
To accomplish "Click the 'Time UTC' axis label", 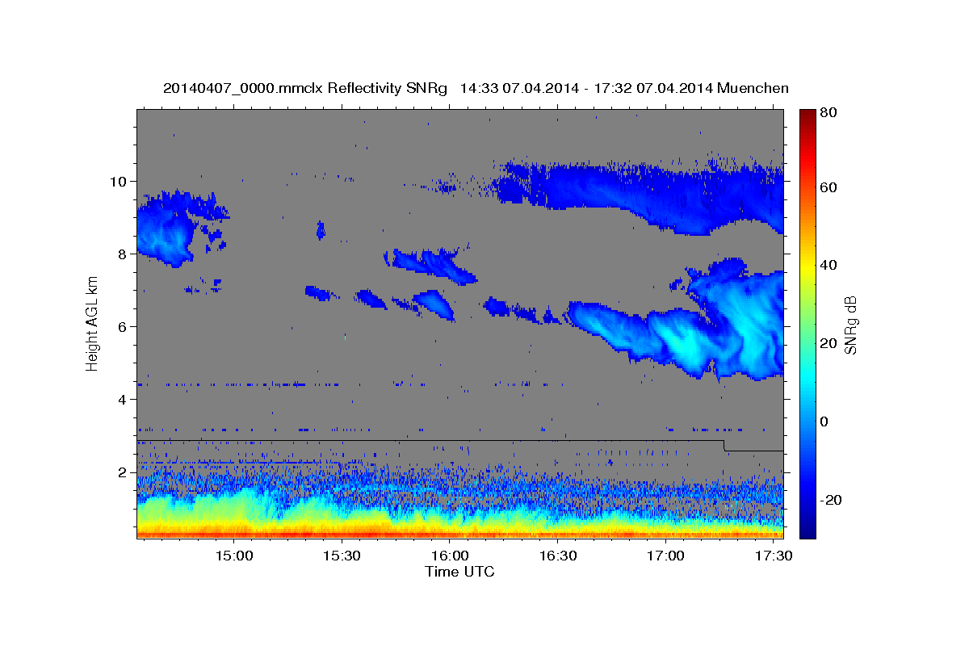I will pos(459,572).
